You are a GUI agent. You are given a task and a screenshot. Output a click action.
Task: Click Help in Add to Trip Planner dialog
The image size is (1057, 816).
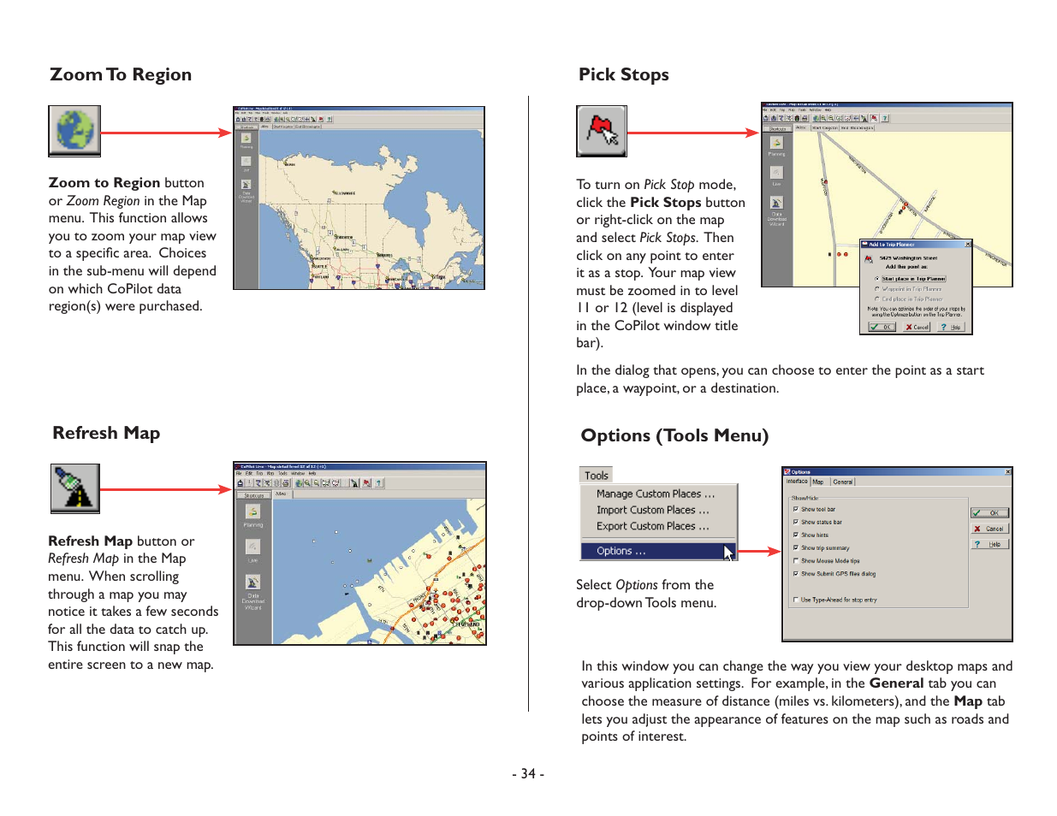[x=951, y=327]
